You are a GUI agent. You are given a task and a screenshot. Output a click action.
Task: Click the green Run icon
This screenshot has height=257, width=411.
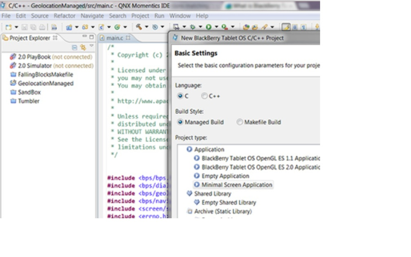(208, 27)
